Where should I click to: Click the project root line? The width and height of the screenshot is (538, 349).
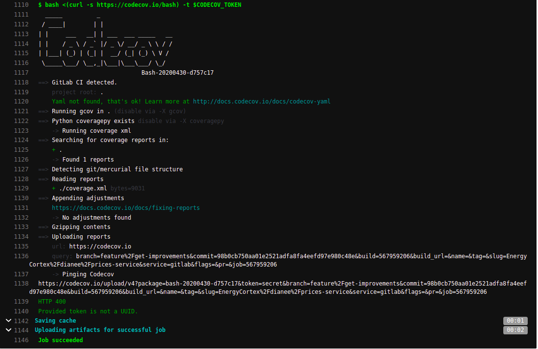[x=78, y=92]
